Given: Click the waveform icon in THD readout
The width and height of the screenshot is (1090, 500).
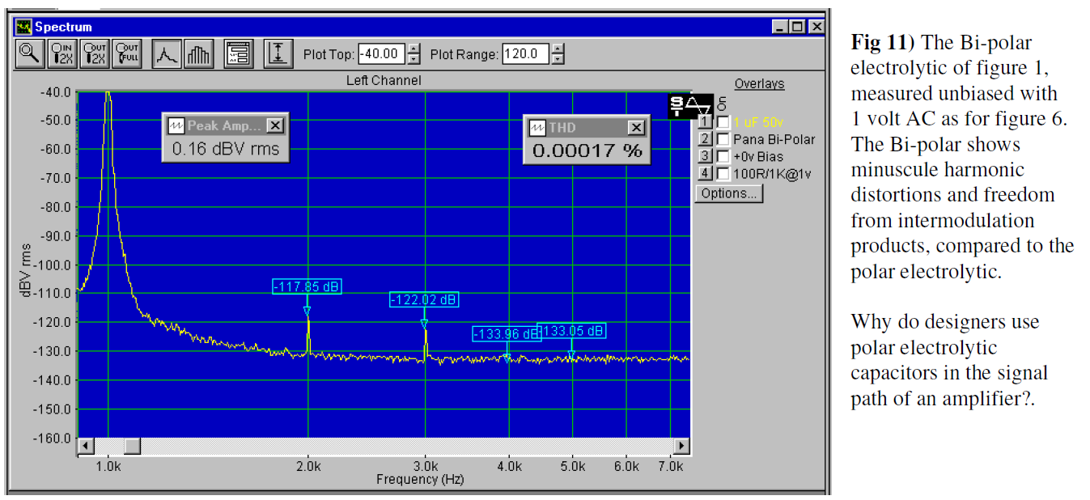Looking at the screenshot, I should tap(538, 128).
